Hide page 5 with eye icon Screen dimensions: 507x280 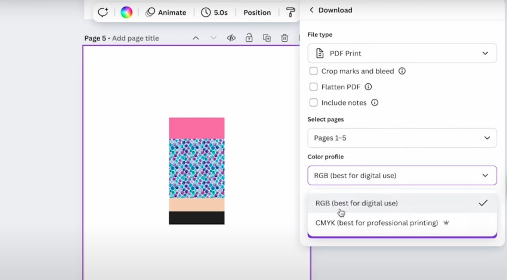pos(231,38)
